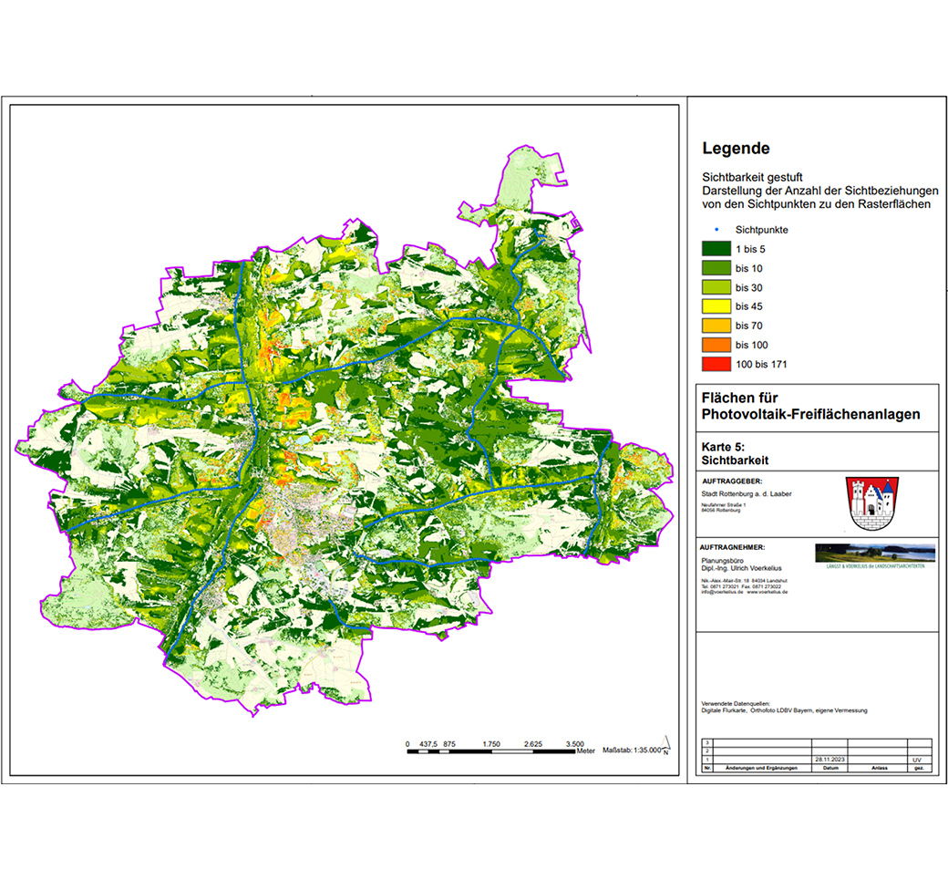The width and height of the screenshot is (948, 880).
Task: Select the orange 'bis 100' swatch
Action: (716, 345)
